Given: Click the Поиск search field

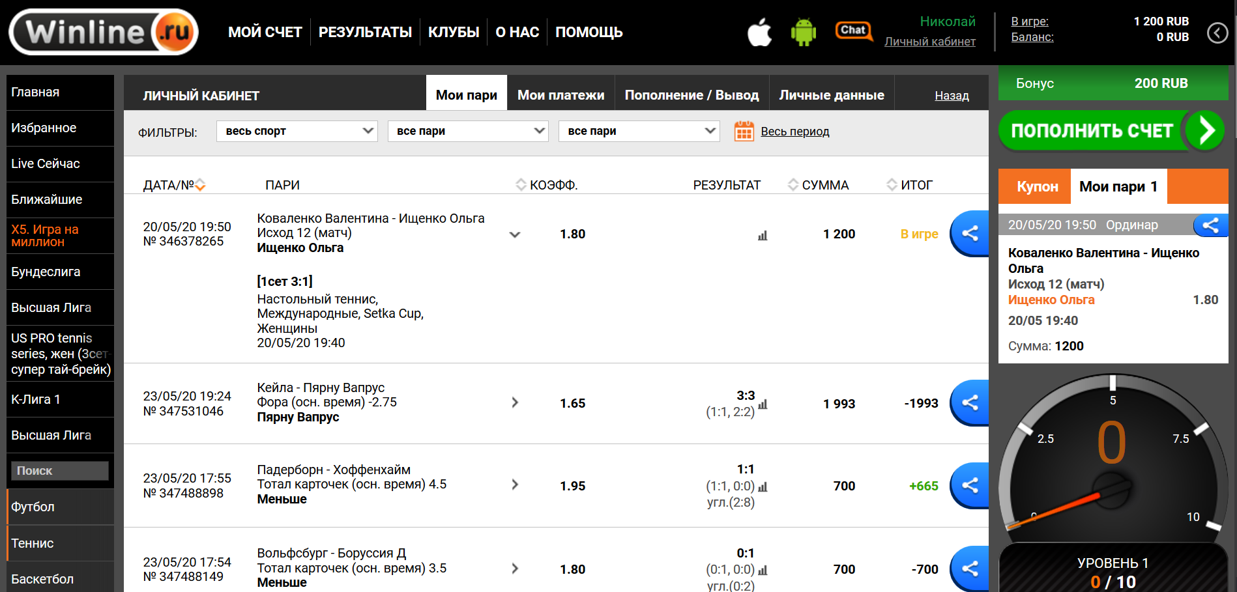Looking at the screenshot, I should click(x=60, y=471).
